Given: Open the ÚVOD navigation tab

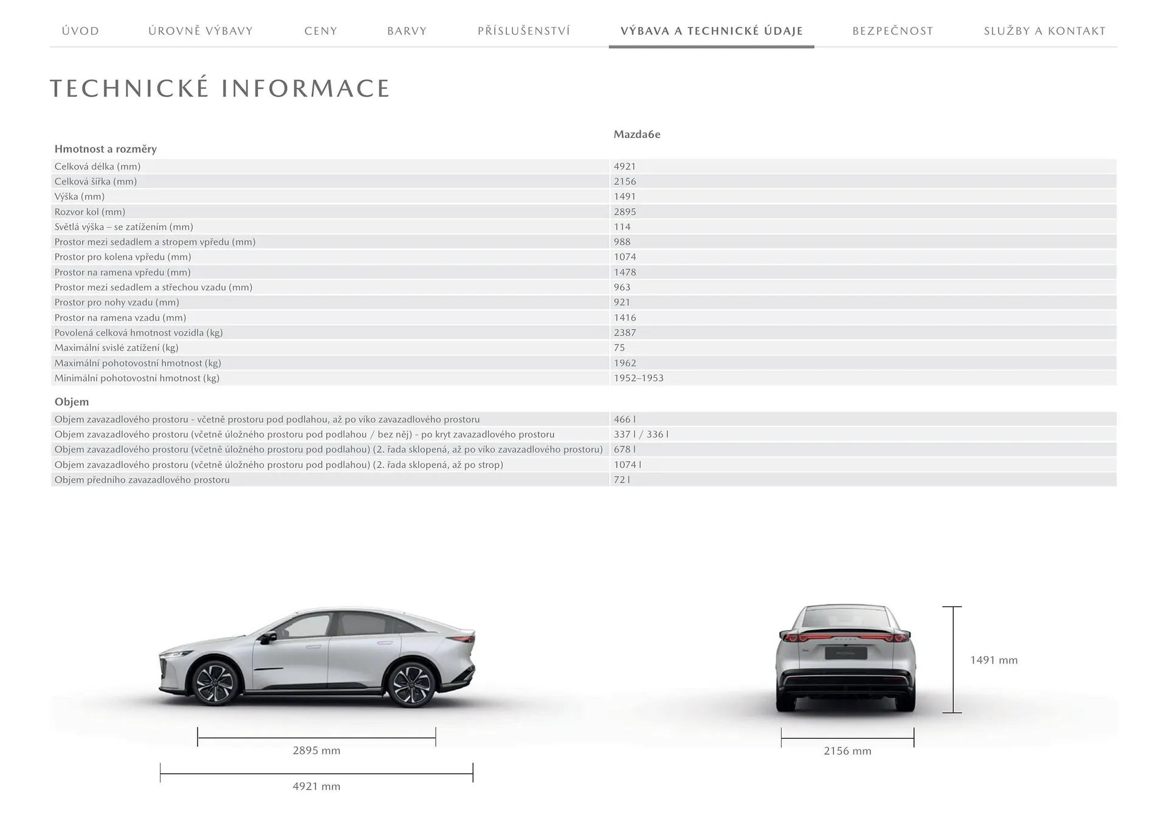Looking at the screenshot, I should coord(81,30).
